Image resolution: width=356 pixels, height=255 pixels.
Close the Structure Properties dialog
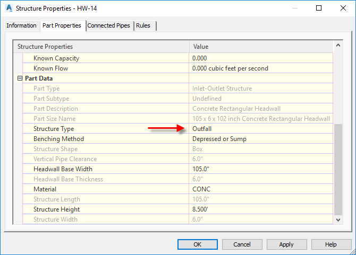(x=343, y=8)
